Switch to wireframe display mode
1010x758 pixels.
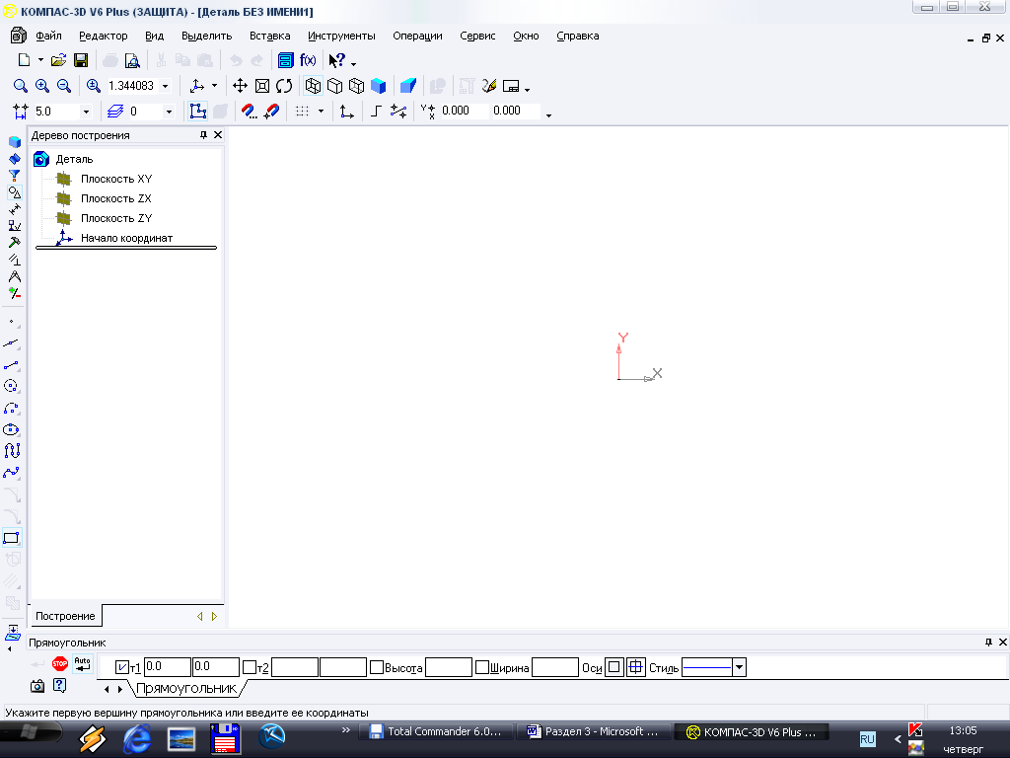(x=313, y=86)
